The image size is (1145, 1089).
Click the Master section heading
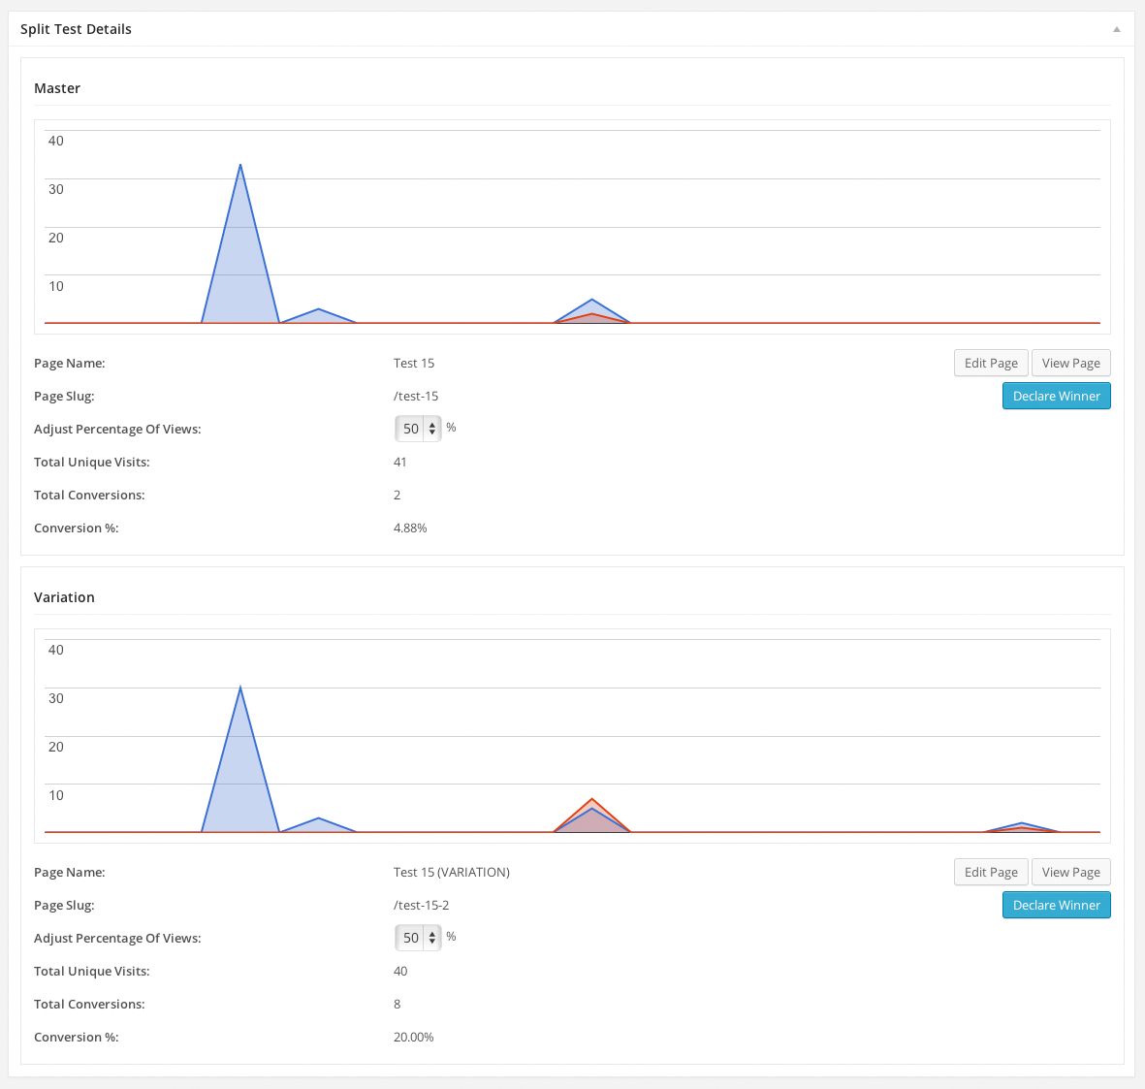click(57, 88)
